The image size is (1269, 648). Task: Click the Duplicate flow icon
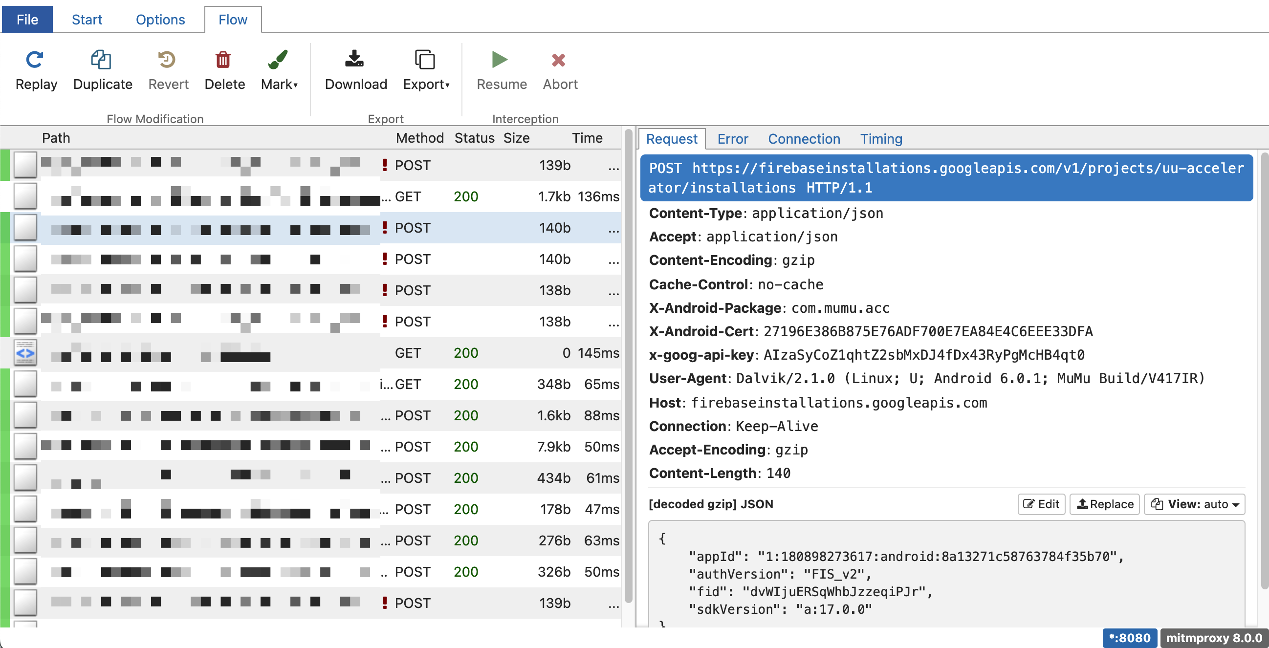click(101, 60)
